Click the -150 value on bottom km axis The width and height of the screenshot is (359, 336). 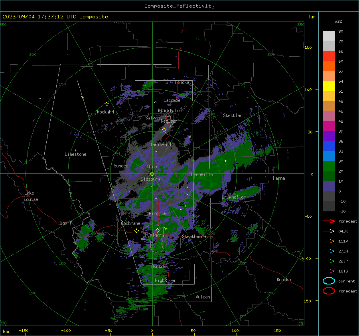[x=24, y=330]
